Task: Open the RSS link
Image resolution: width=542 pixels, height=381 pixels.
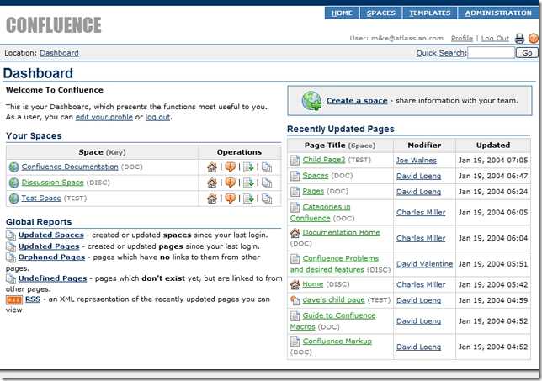Action: 33,299
